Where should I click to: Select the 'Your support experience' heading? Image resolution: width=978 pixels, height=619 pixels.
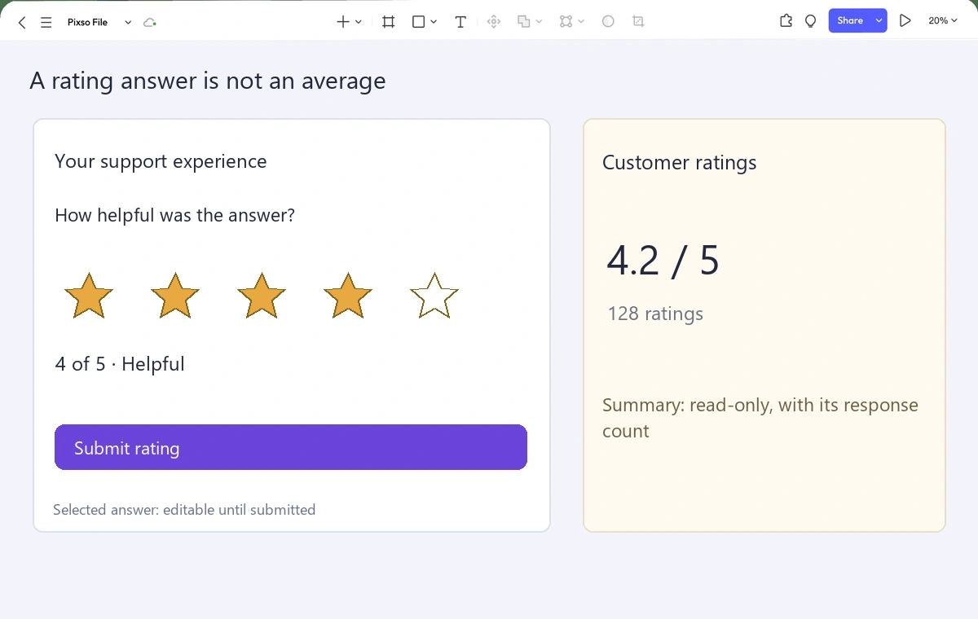pos(161,161)
